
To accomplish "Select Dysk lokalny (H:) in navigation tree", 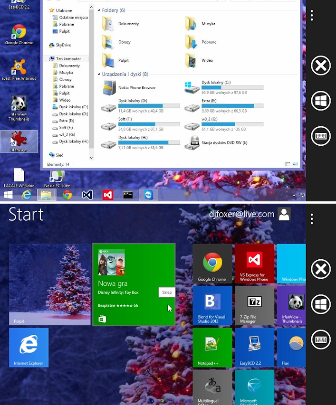I will [70, 141].
